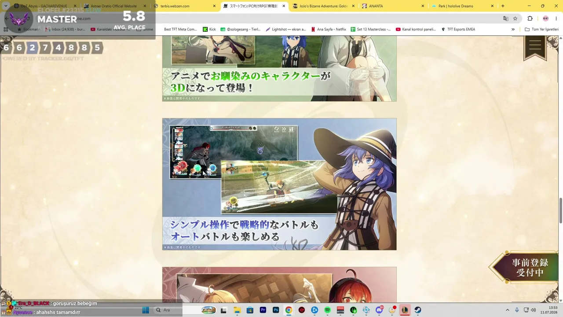Open the @sologesang Tierlist bookmark
The image size is (563, 317).
[x=241, y=29]
